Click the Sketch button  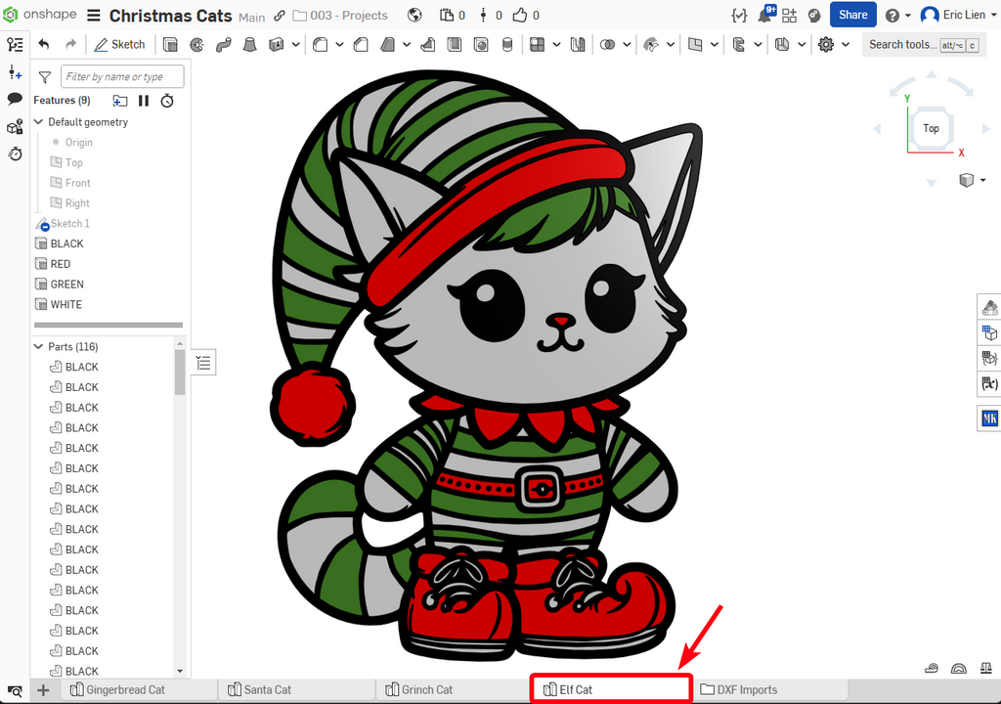coord(120,45)
